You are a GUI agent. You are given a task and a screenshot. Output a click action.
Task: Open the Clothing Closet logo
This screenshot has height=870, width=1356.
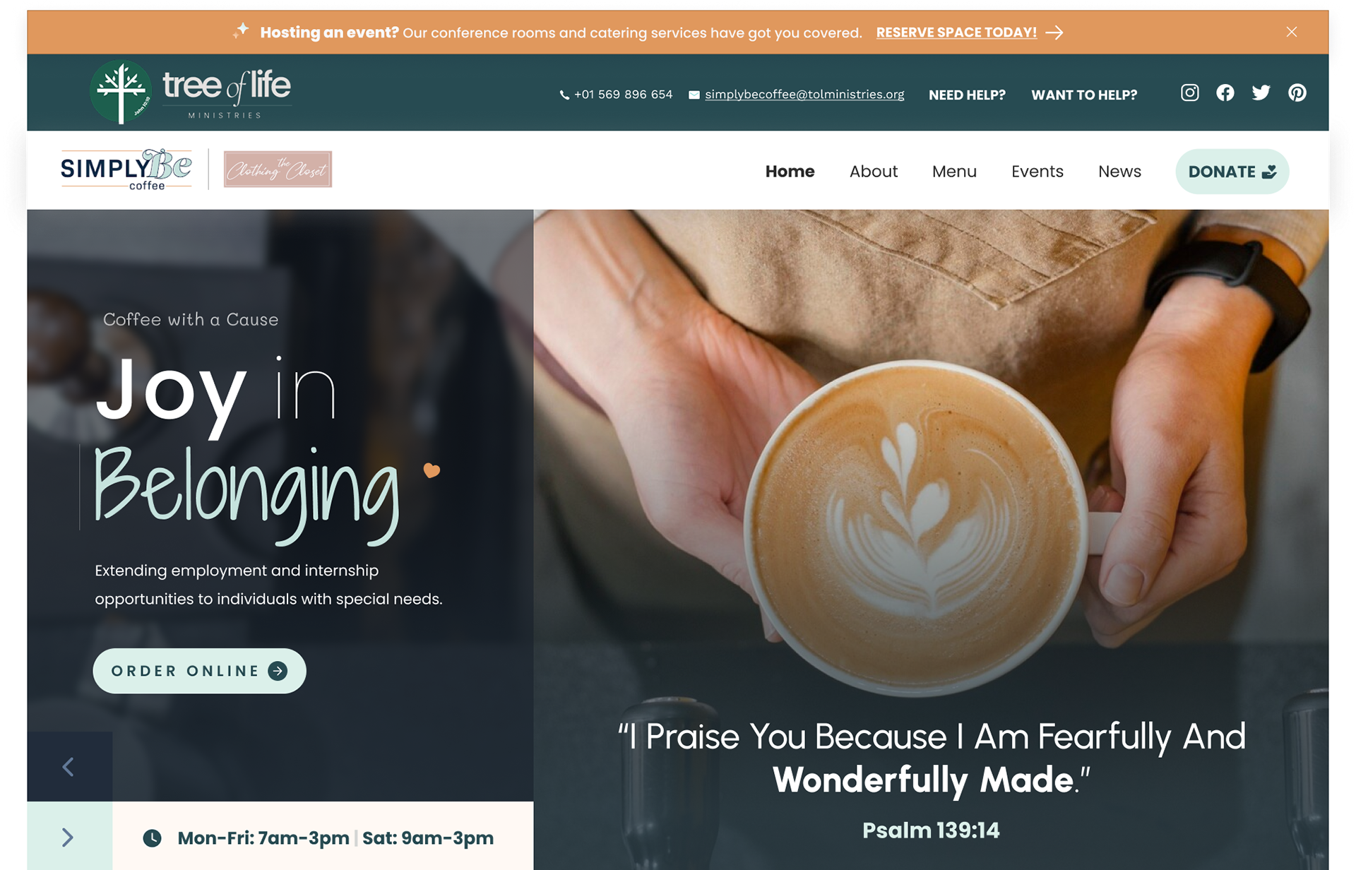click(278, 169)
